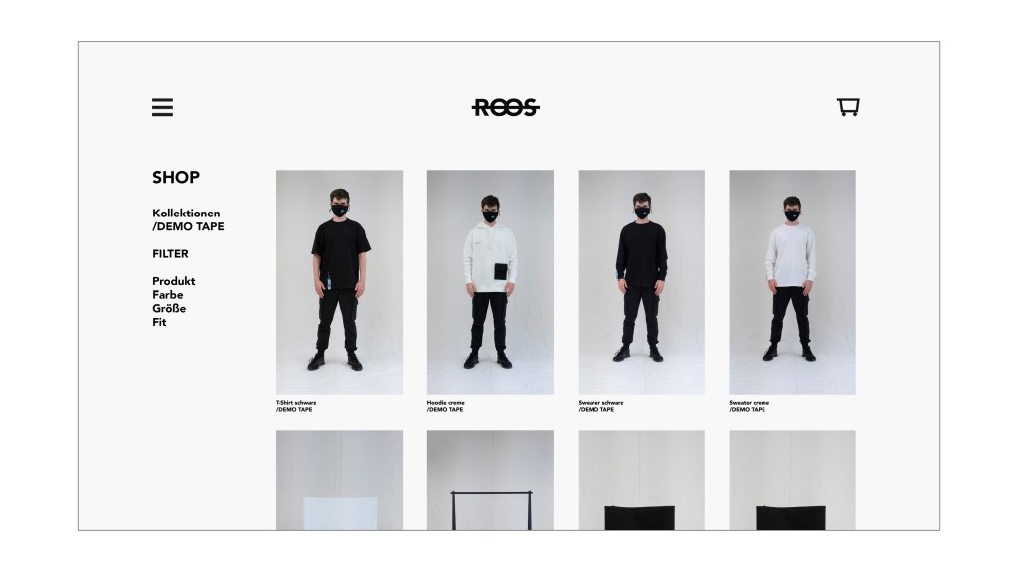This screenshot has height=572, width=1018.
Task: Click the ROOS logo
Action: coord(506,107)
